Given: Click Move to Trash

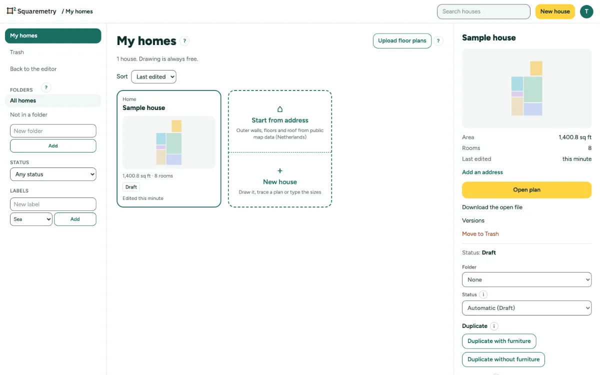Looking at the screenshot, I should pyautogui.click(x=480, y=234).
